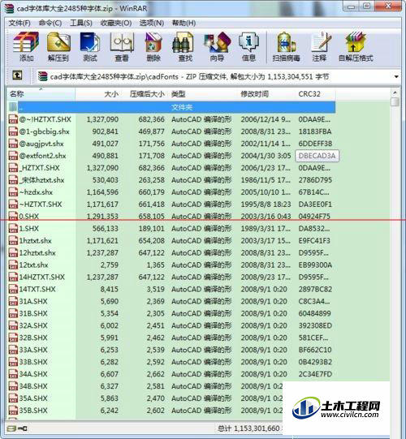Sort by the 名称 column header
Viewport: 406px width, 439px height.
coord(41,94)
